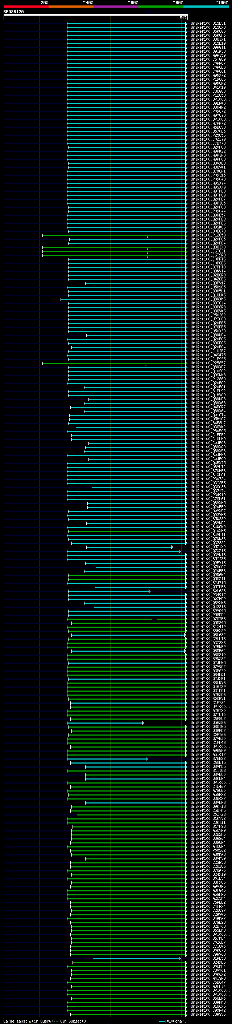
Task: Select hit UniRef100_Q93YH6
Action: coord(208,515)
